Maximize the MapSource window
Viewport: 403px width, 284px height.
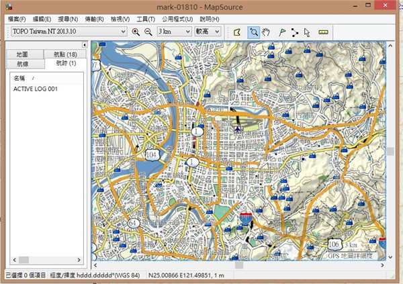tap(368, 5)
